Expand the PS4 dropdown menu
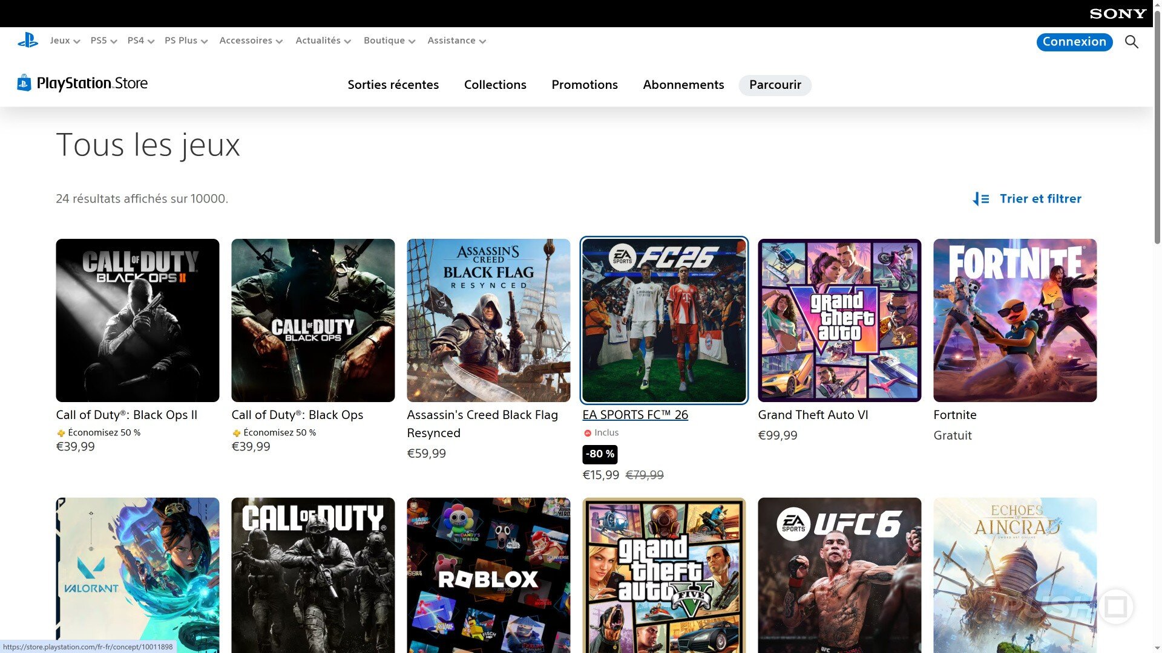Image resolution: width=1162 pixels, height=653 pixels. pyautogui.click(x=141, y=41)
